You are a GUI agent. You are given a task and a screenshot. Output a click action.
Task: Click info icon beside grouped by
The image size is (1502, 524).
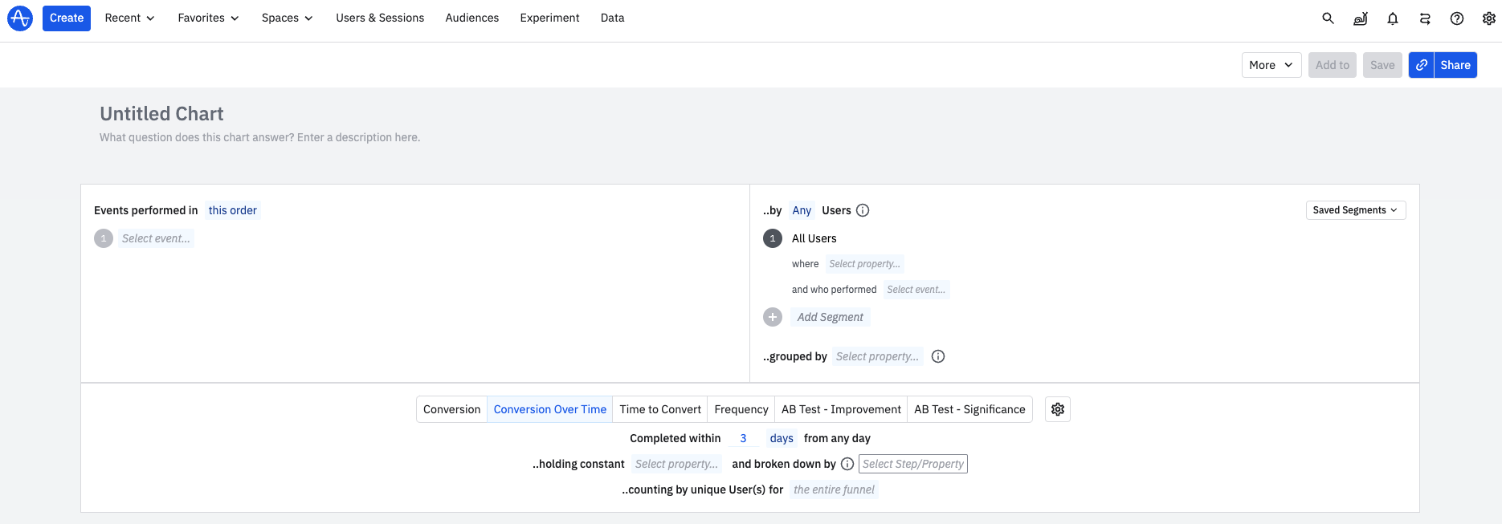click(937, 356)
